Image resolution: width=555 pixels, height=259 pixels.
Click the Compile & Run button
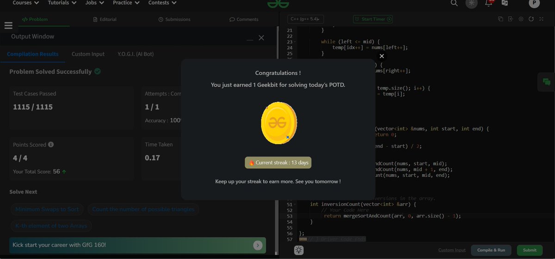pos(491,250)
